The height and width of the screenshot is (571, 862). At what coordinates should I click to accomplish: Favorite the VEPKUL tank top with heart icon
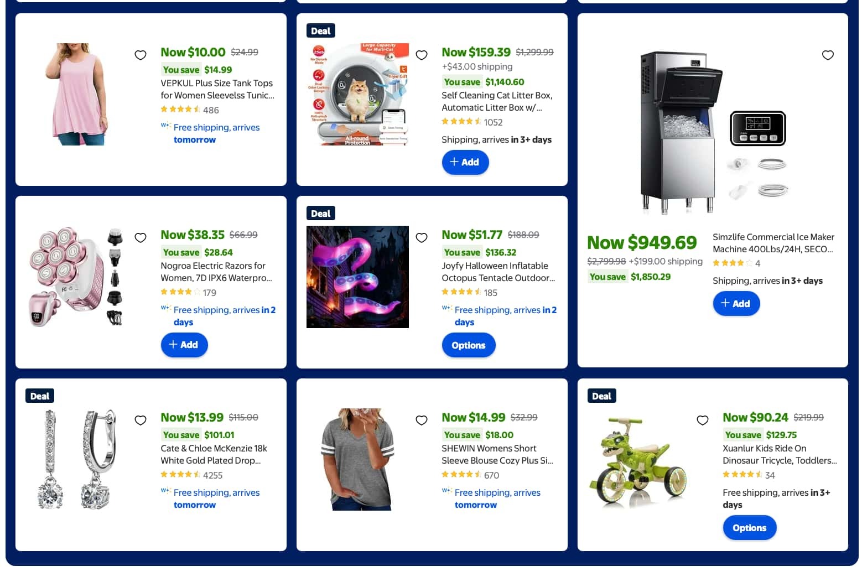point(141,55)
